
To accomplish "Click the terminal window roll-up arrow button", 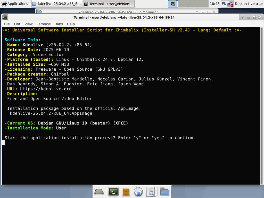I will 243,17.
